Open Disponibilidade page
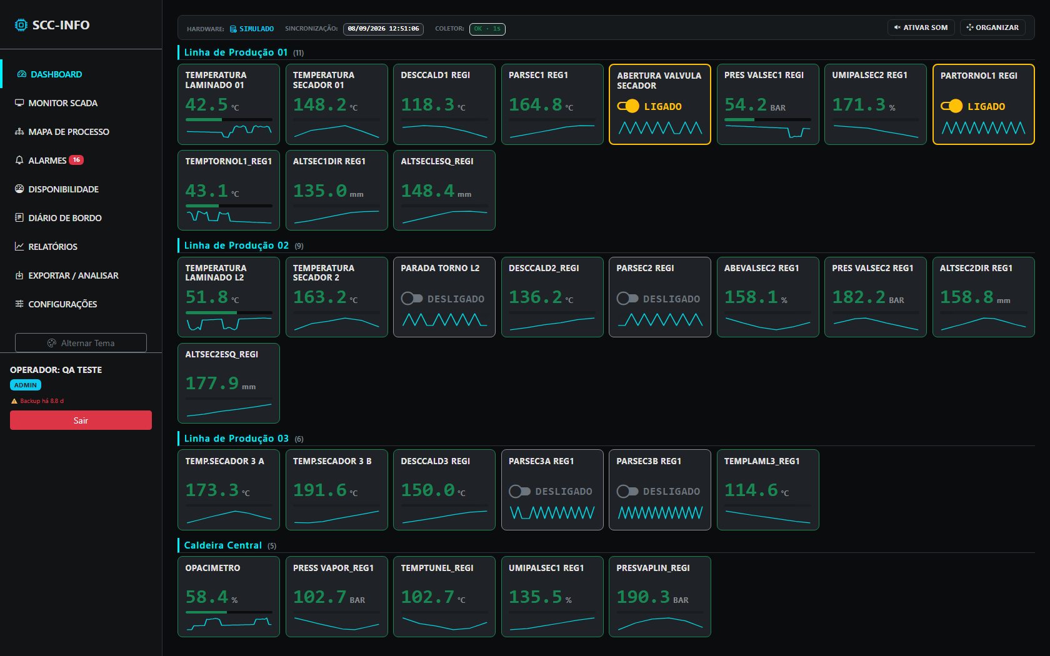Screen dimensions: 1050x656 click(x=81, y=189)
